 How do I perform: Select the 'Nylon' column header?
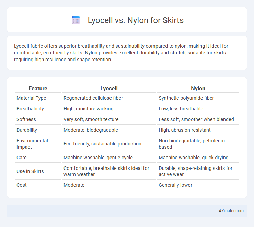point(198,88)
